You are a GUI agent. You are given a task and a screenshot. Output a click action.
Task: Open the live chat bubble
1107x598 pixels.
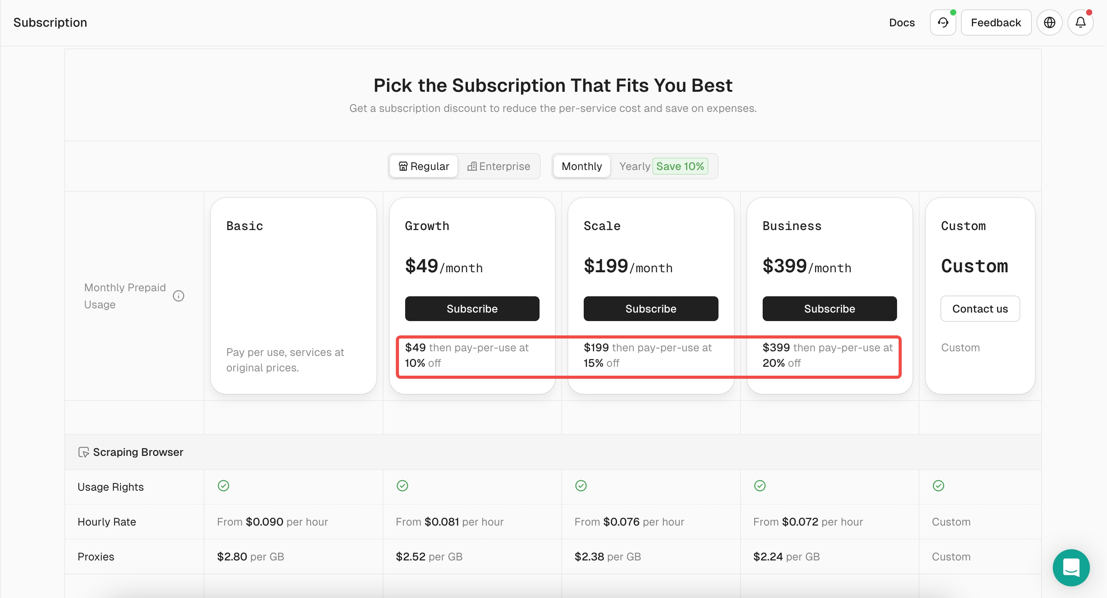pyautogui.click(x=1071, y=567)
